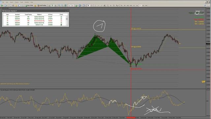Toggle the Navigator panel icon
The width and height of the screenshot is (211, 119).
tap(16, 6)
